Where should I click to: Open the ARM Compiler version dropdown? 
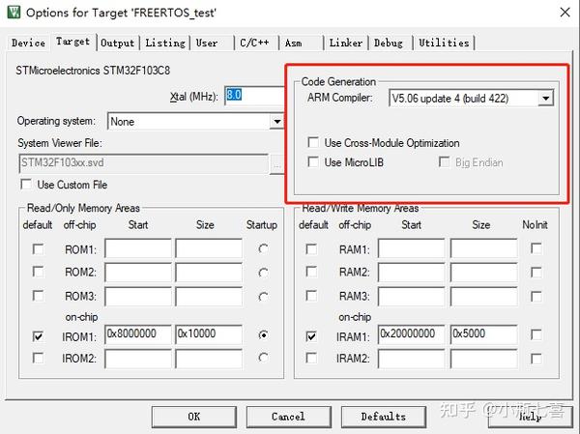point(545,99)
